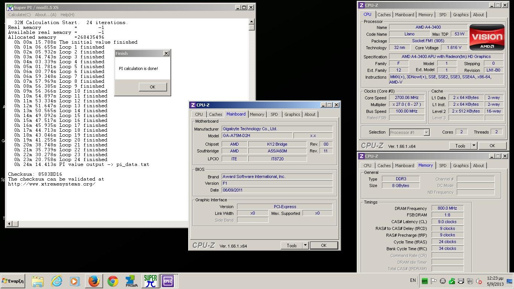Screen dimensions: 514x289
Task: Launch Internet Explorer from the taskbar
Action: (56, 281)
